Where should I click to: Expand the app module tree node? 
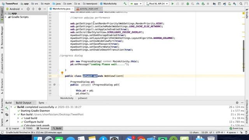[6, 13]
